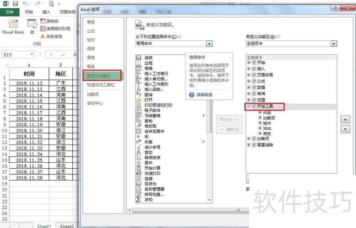Expand the 代码 group node
Viewport: 356px width, 228px height.
pyautogui.click(x=260, y=112)
